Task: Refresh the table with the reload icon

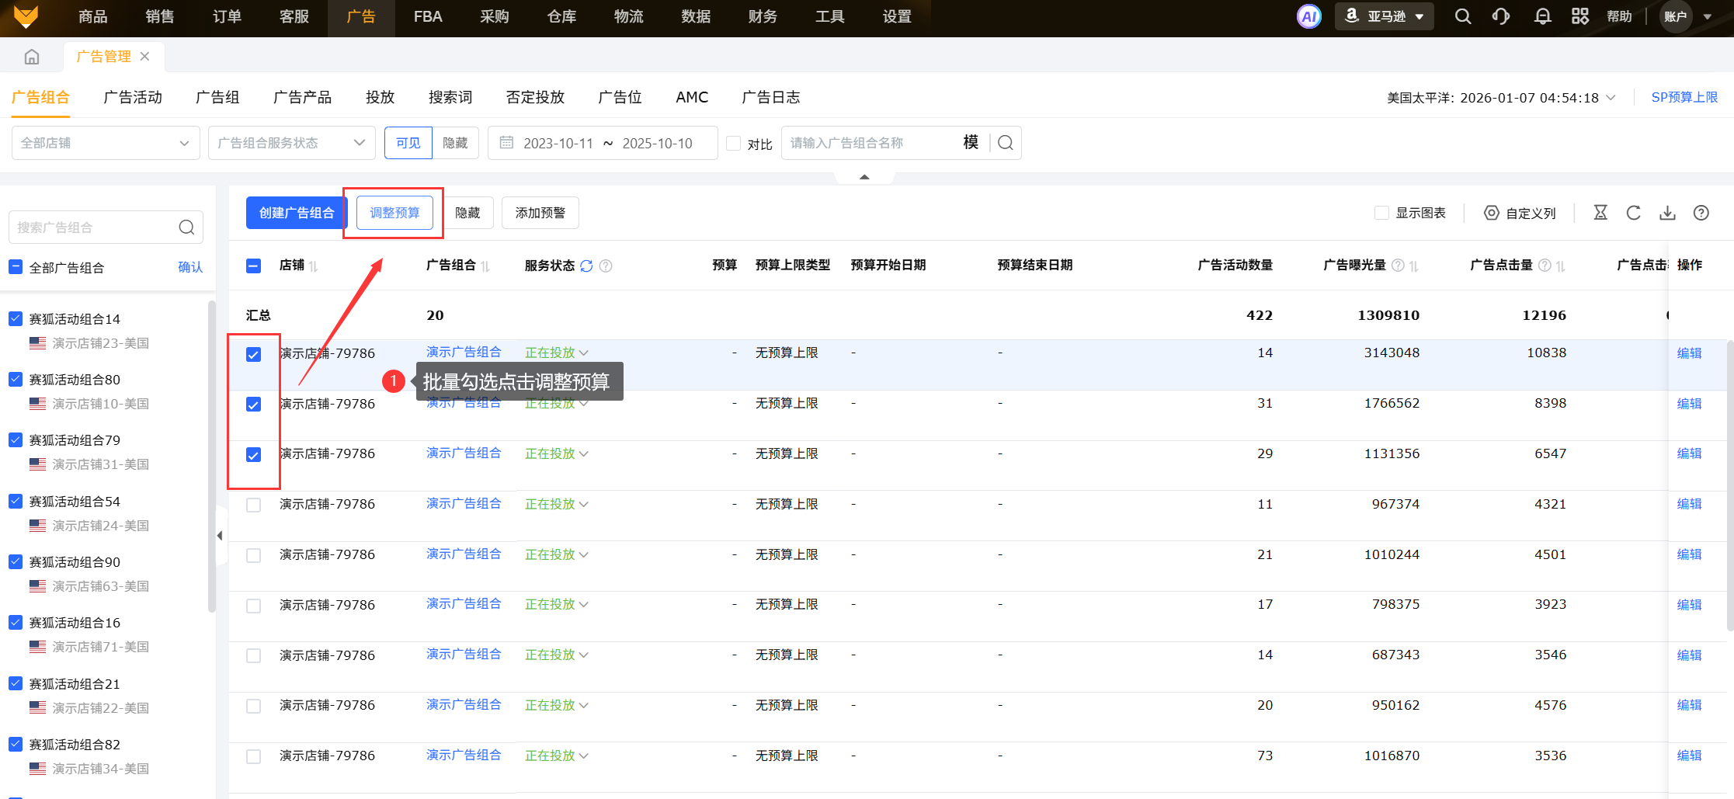Action: [1634, 213]
